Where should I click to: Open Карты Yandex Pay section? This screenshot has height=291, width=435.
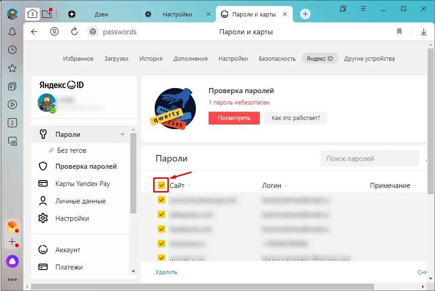(83, 184)
